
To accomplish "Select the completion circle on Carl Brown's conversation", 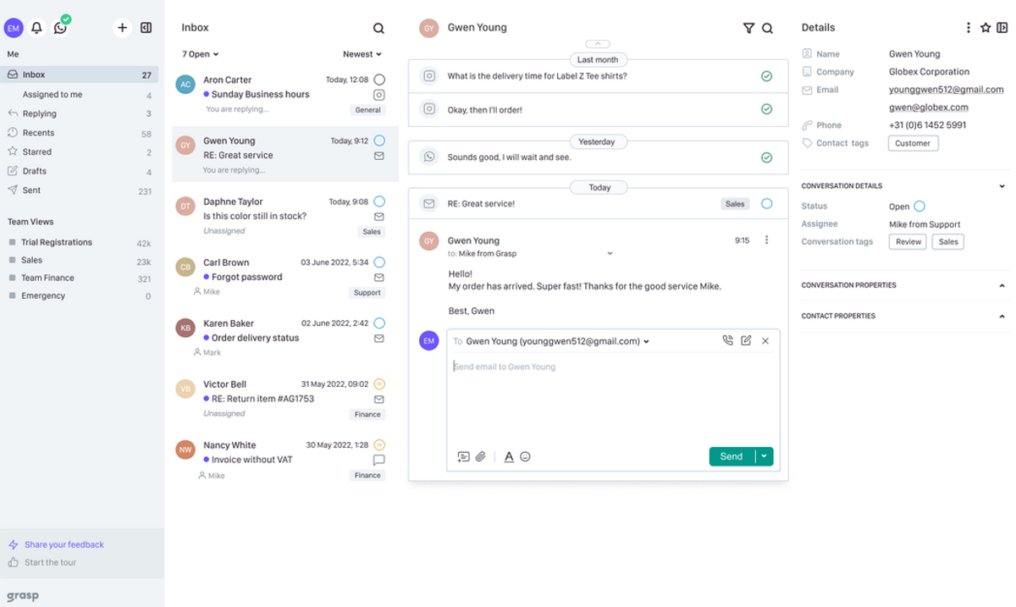I will pyautogui.click(x=378, y=262).
